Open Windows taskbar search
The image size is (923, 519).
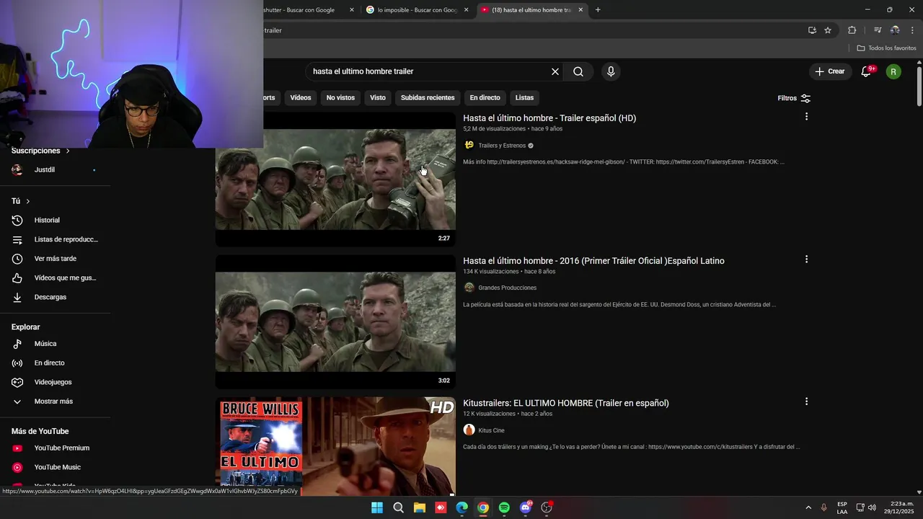coord(398,507)
